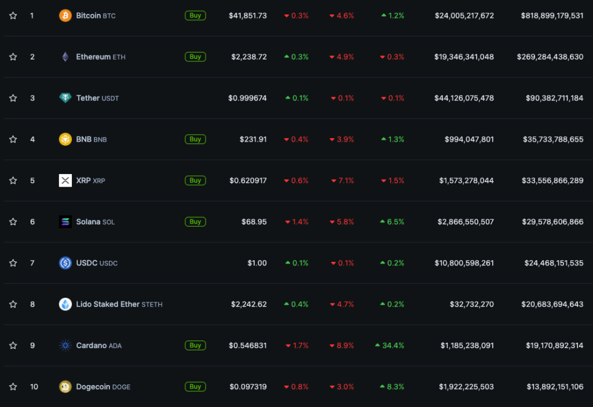
Task: Open the Cardano ADA name link
Action: click(91, 346)
